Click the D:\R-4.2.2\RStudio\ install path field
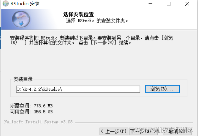198x136 pixels. point(78,89)
